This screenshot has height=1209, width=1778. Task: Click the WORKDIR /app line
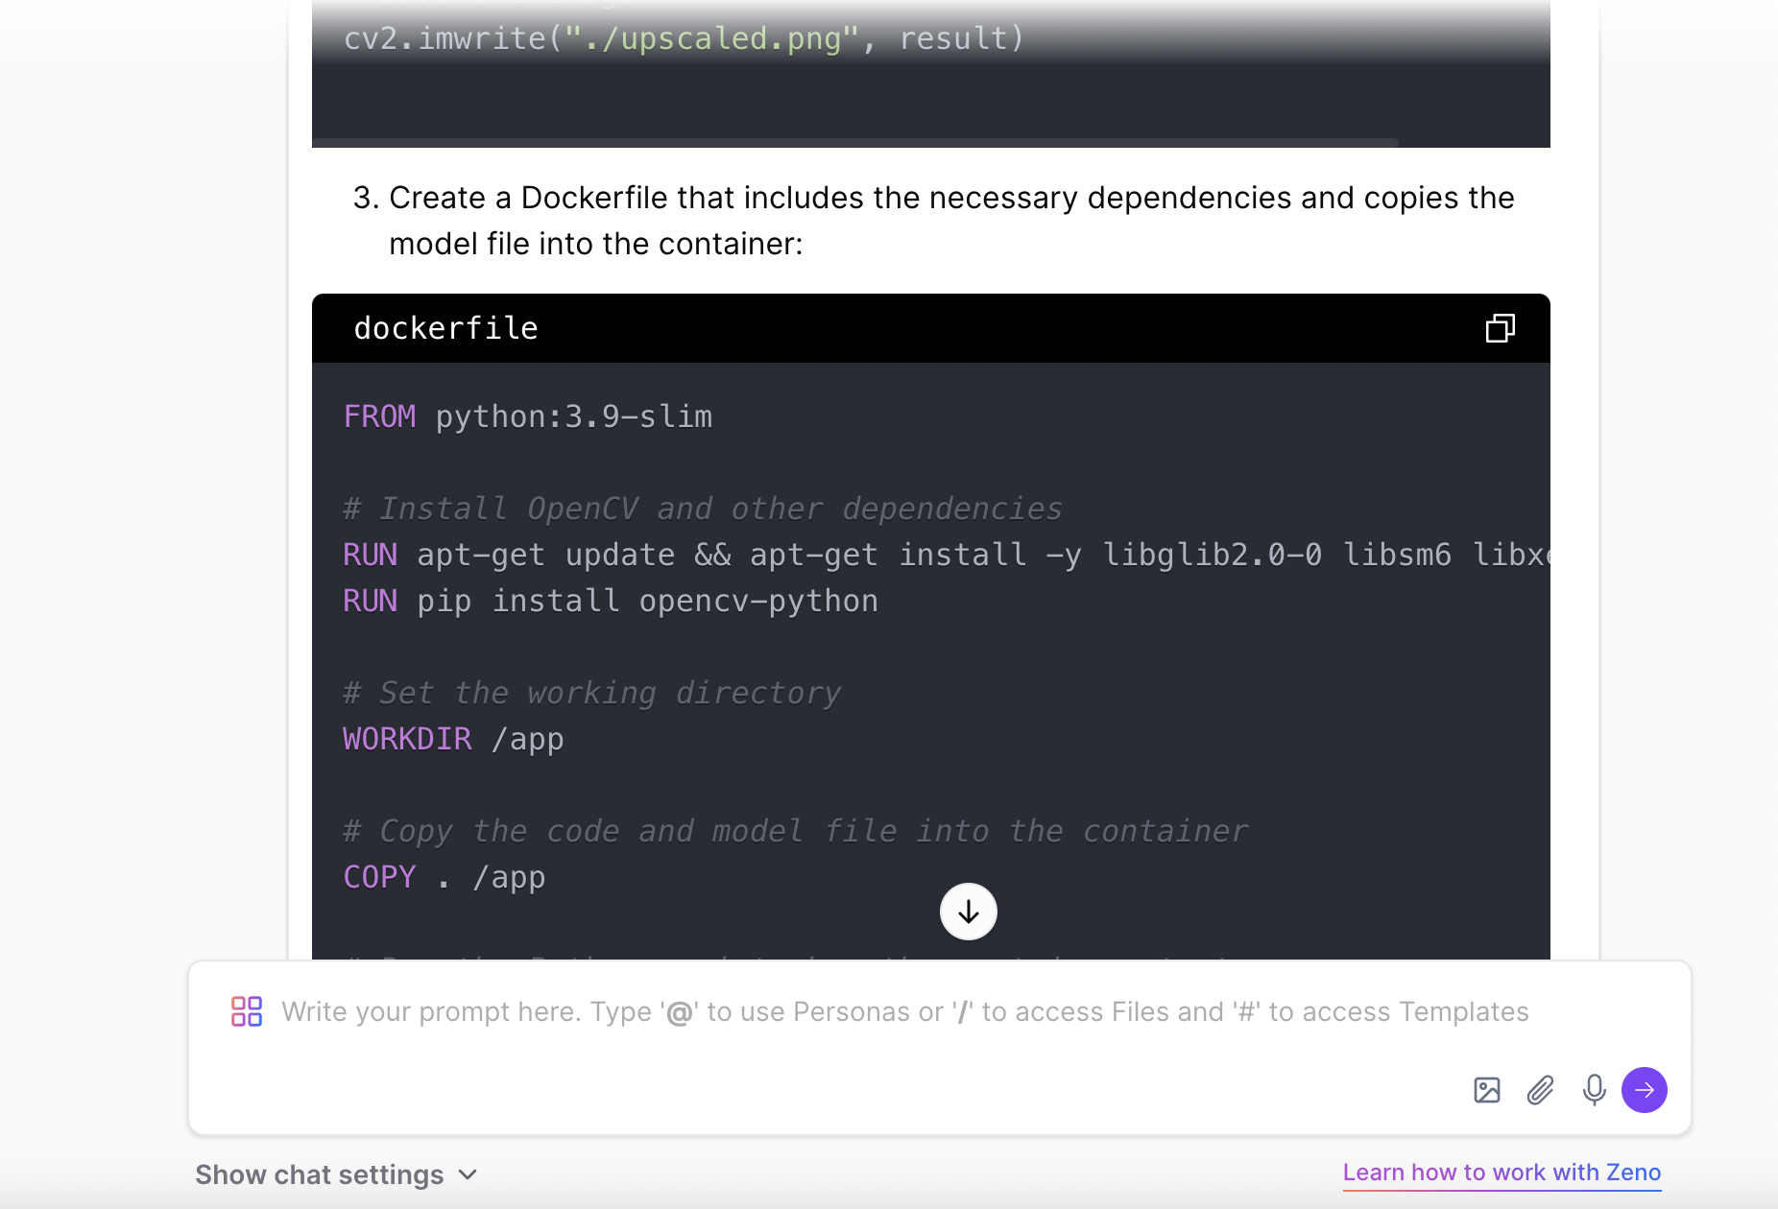click(453, 739)
